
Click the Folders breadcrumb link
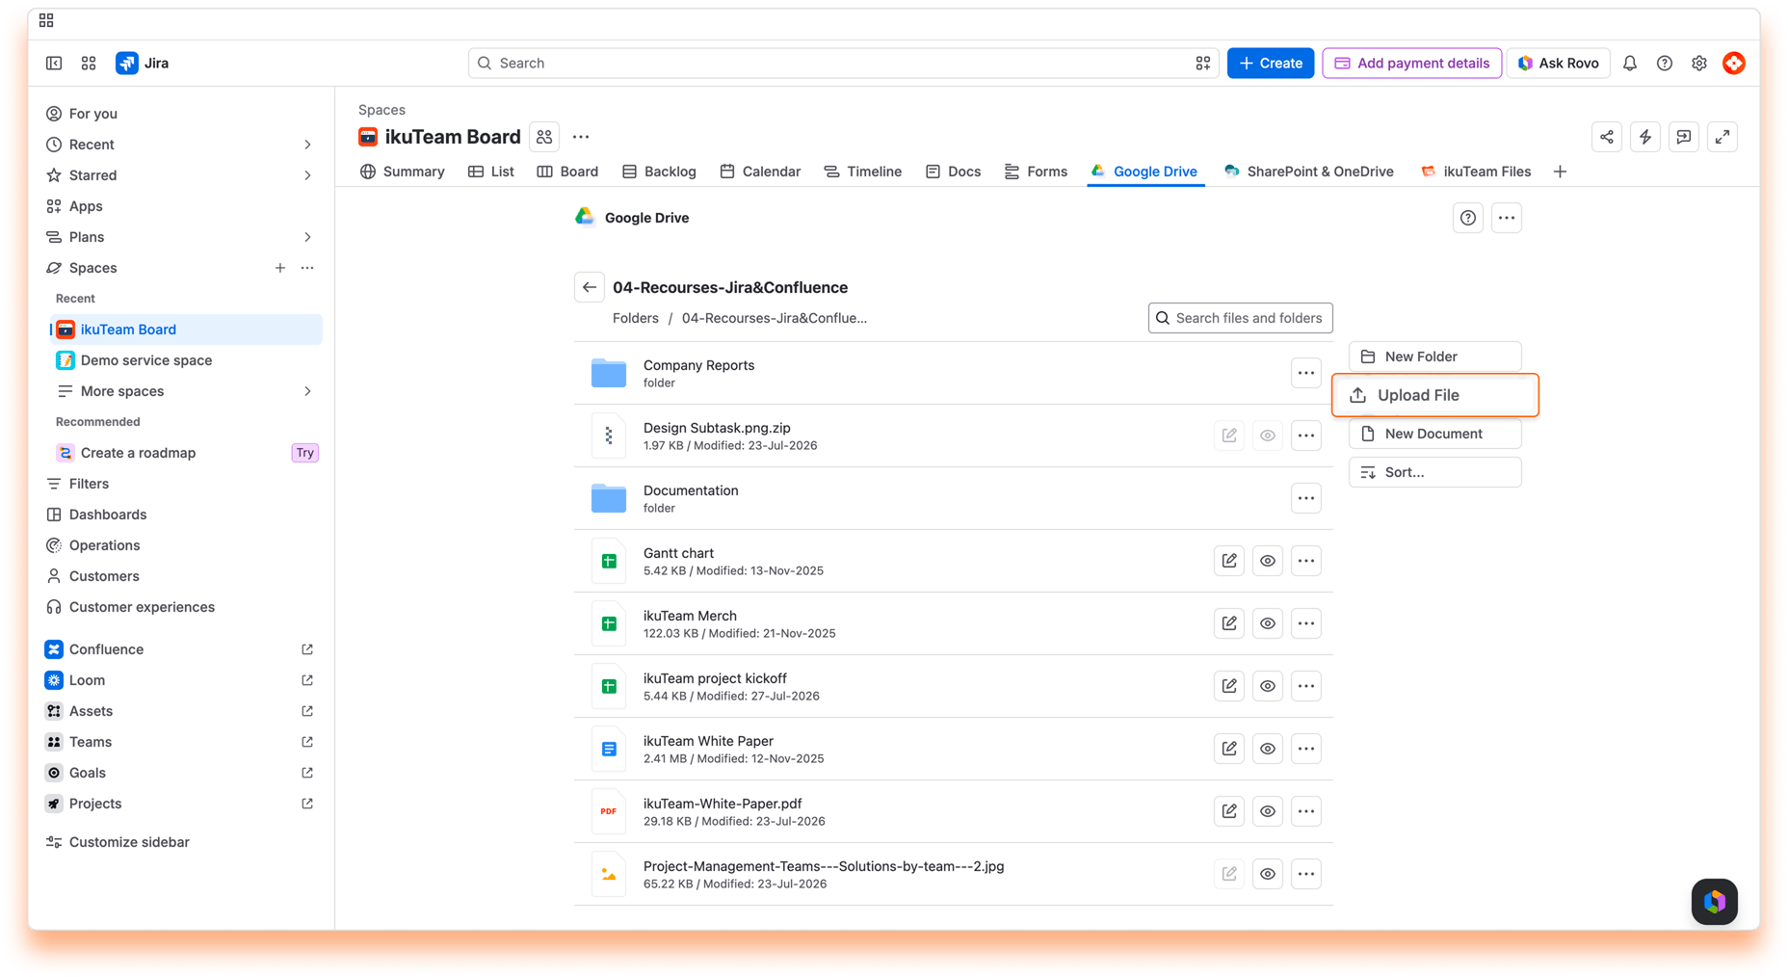(x=636, y=318)
